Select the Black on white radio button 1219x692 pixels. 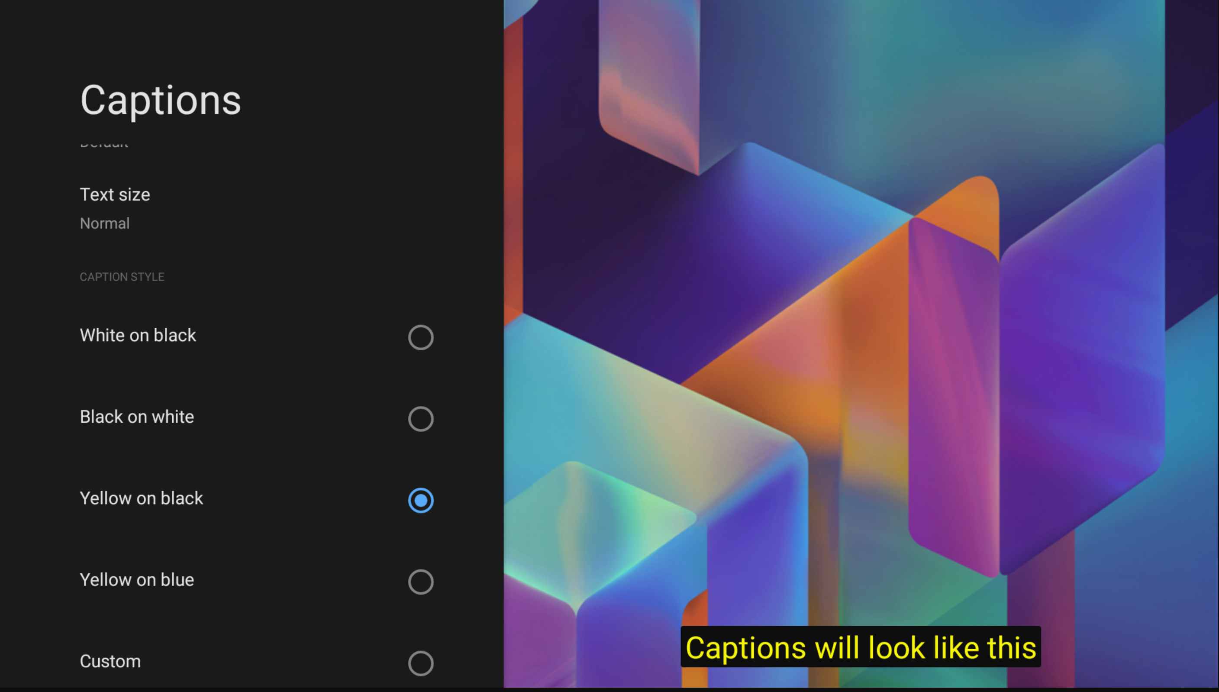(x=420, y=418)
